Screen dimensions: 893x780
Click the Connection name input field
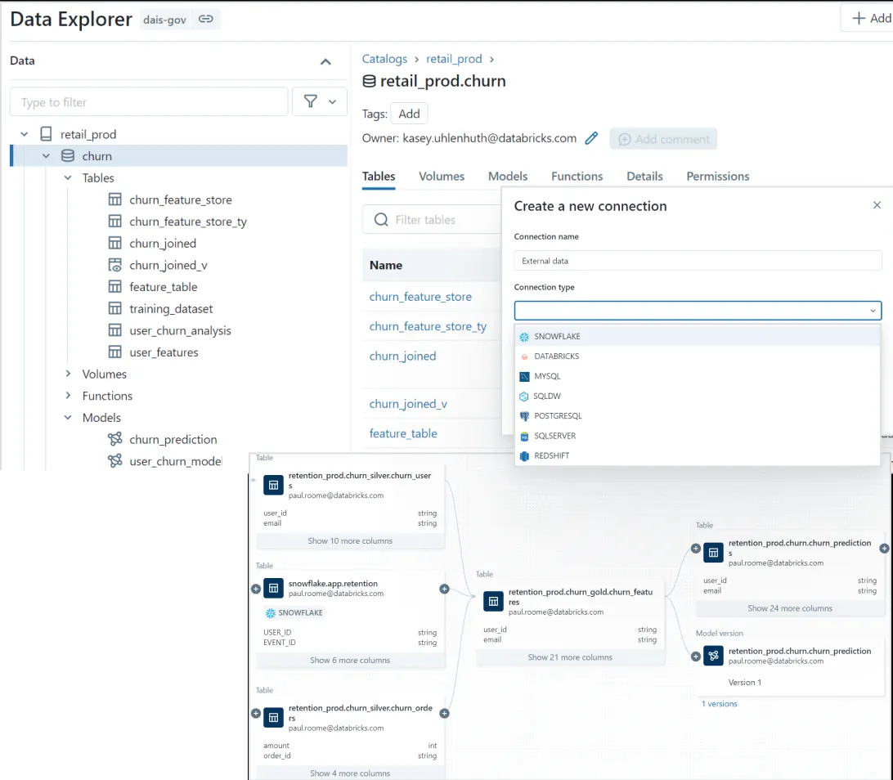(698, 261)
